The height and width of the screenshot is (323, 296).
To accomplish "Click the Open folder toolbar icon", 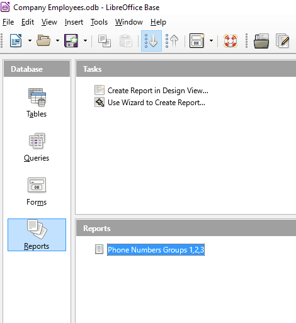I will pos(43,41).
